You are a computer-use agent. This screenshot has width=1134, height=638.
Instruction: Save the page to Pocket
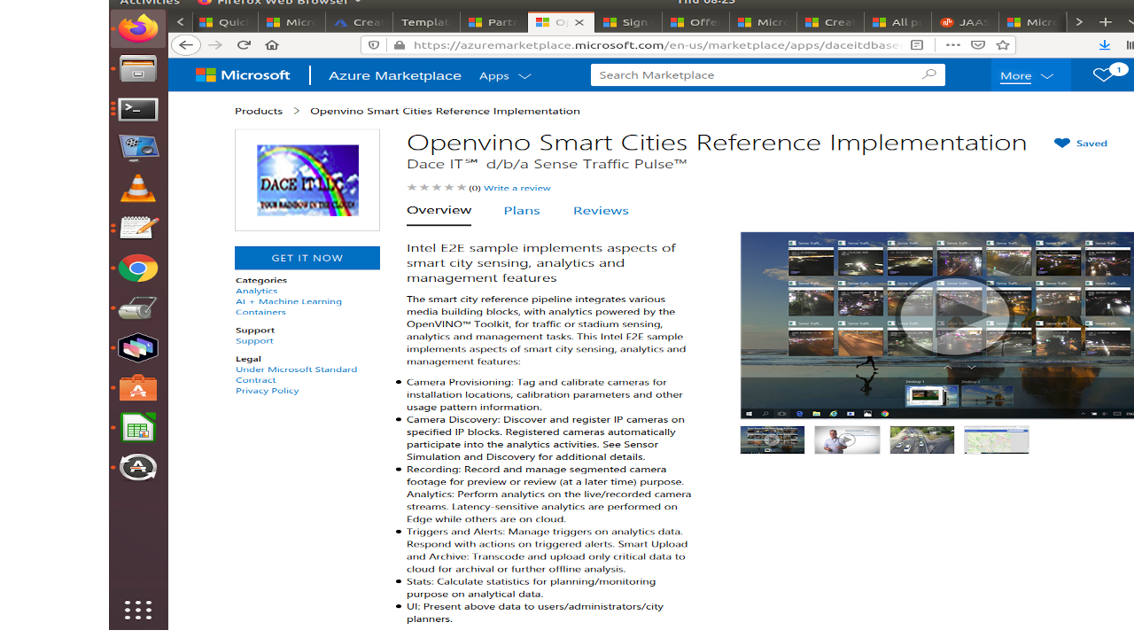[978, 45]
